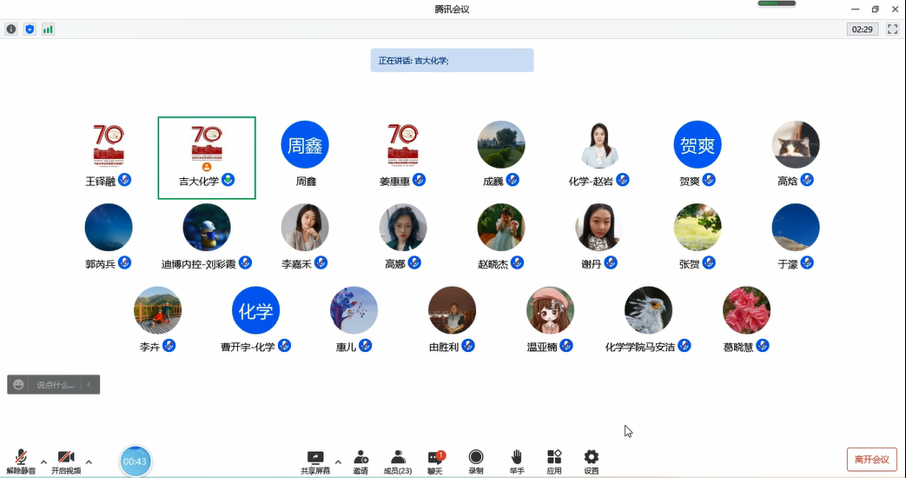Image resolution: width=906 pixels, height=478 pixels.
Task: Click the blue security shield icon
Action: coord(30,29)
